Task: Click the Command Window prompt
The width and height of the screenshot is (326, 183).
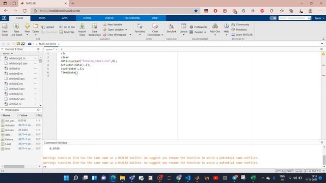Action: (x=45, y=167)
